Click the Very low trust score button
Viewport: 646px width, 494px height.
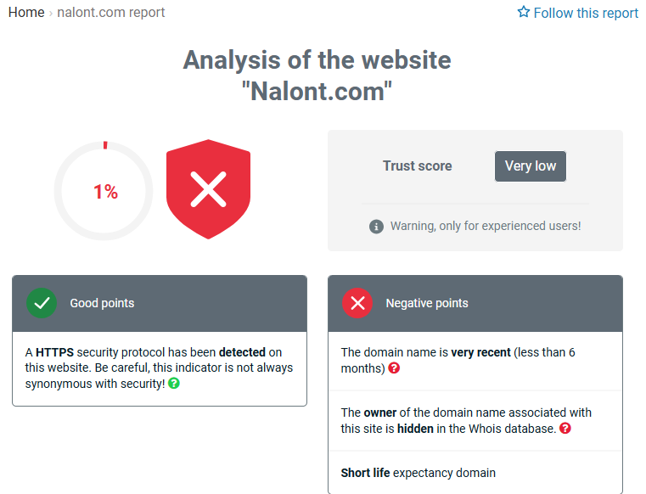coord(531,166)
